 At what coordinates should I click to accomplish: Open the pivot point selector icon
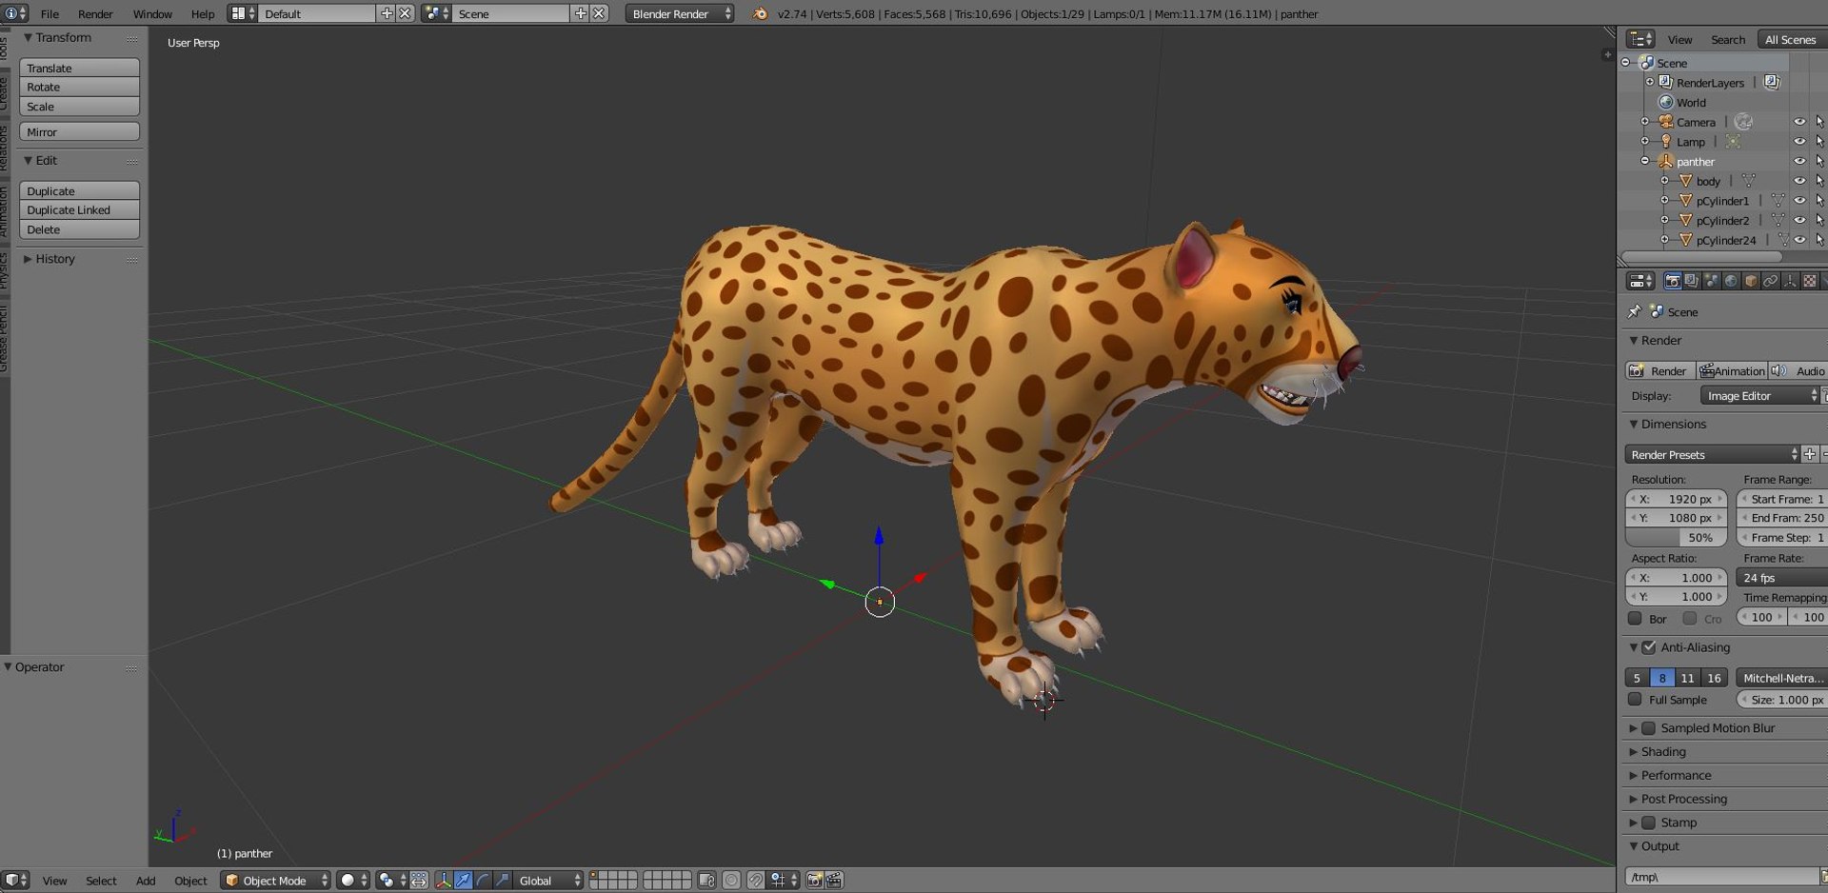(391, 881)
